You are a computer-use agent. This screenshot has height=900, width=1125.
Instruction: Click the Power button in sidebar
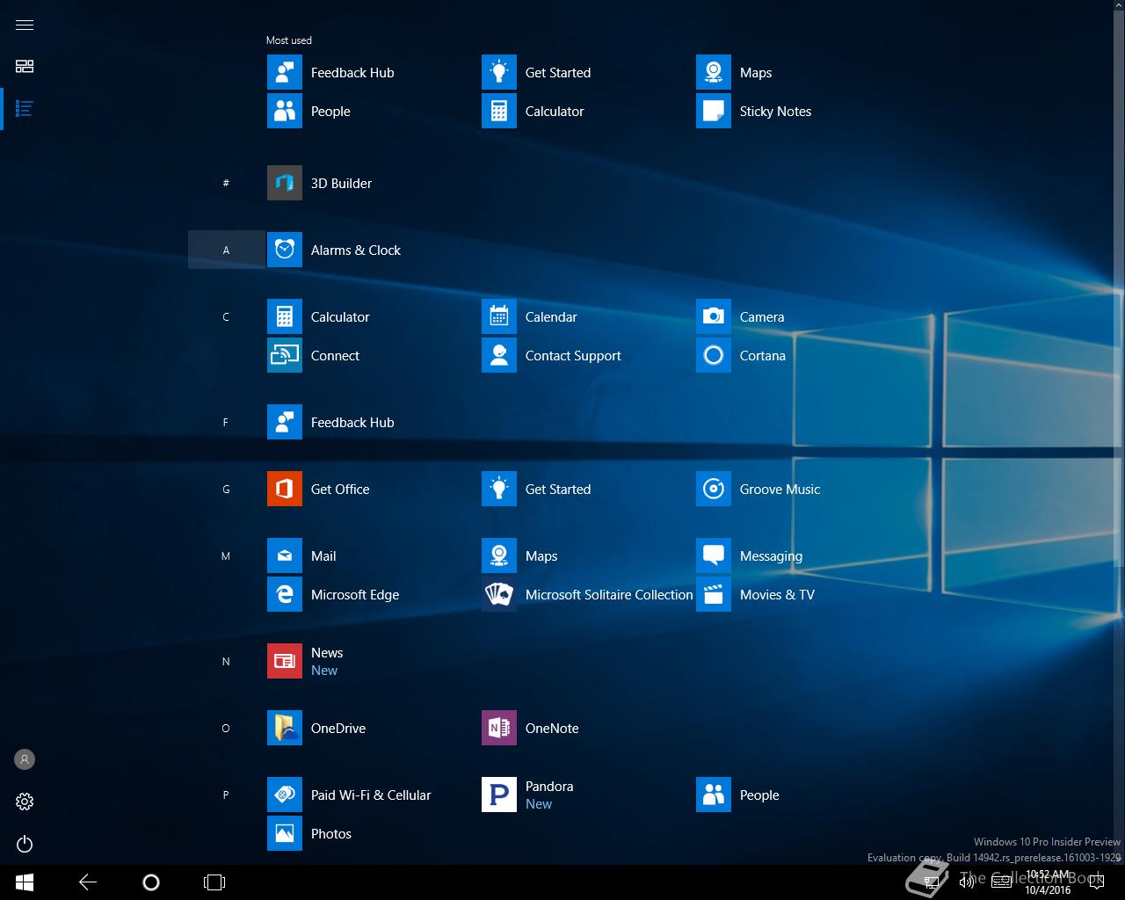(x=25, y=844)
